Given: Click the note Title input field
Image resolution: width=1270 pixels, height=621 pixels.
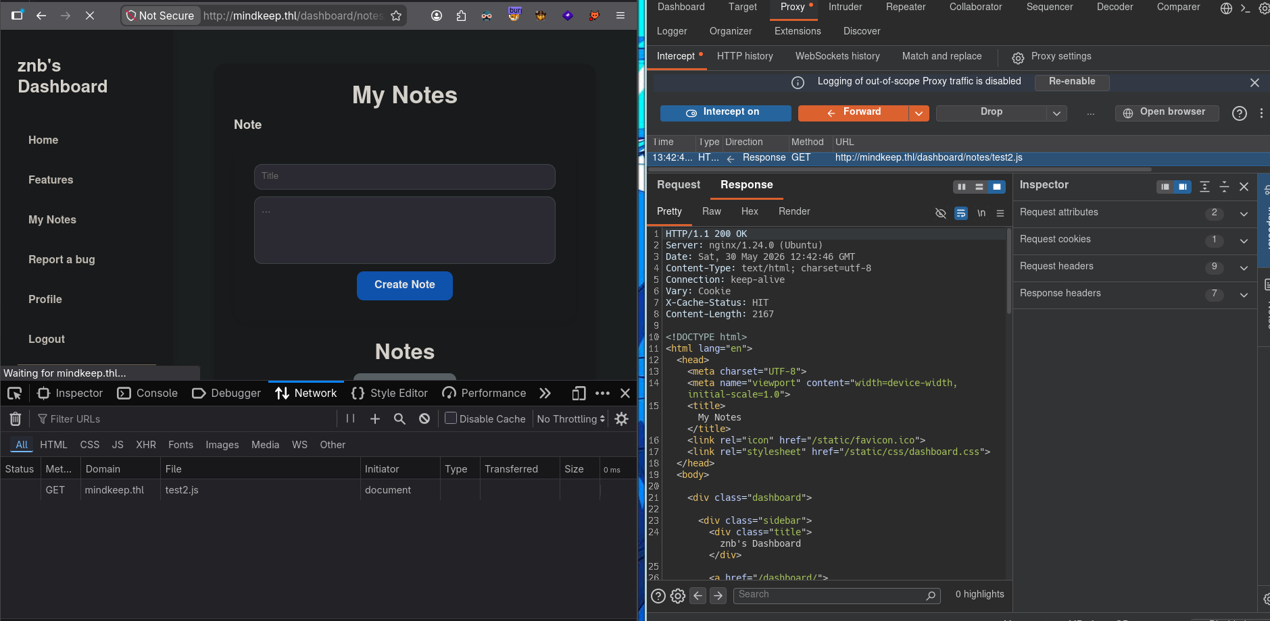Looking at the screenshot, I should [405, 177].
